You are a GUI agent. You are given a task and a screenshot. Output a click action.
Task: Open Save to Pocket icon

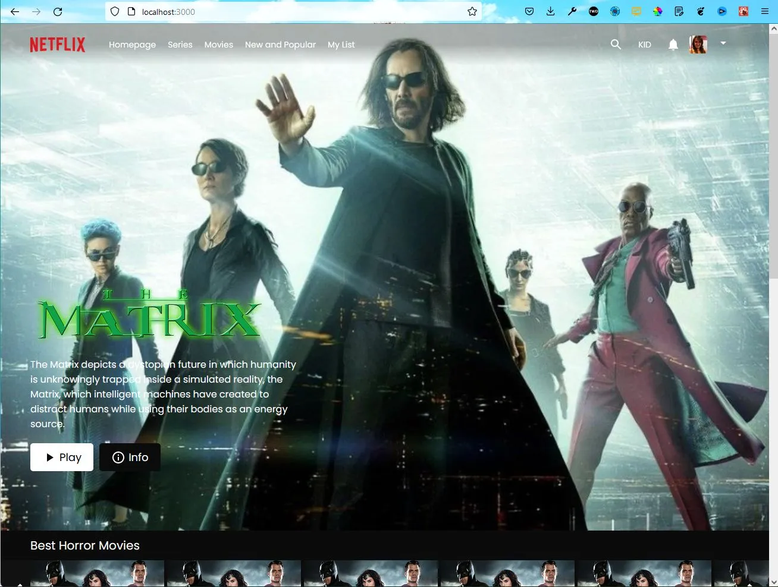529,11
